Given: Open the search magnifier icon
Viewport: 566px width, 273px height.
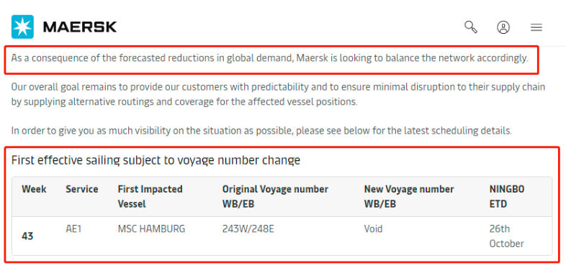Looking at the screenshot, I should (471, 27).
